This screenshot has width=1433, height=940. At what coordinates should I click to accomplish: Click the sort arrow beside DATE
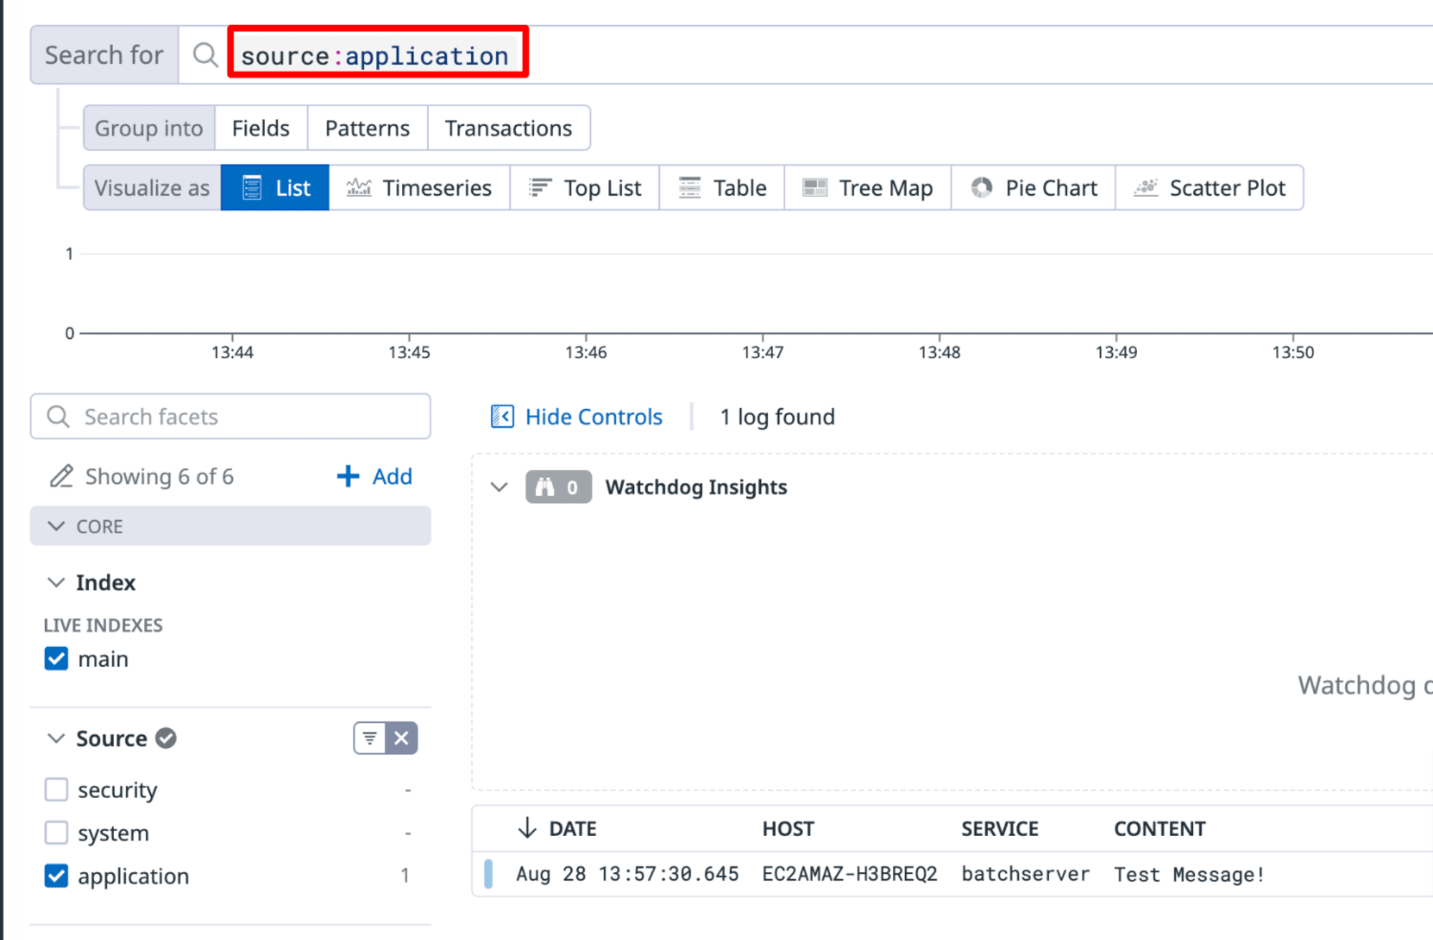point(527,828)
